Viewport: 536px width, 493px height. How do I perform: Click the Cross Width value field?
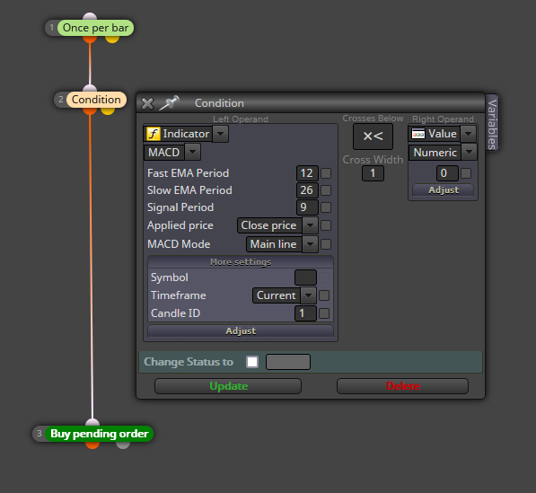tap(373, 173)
